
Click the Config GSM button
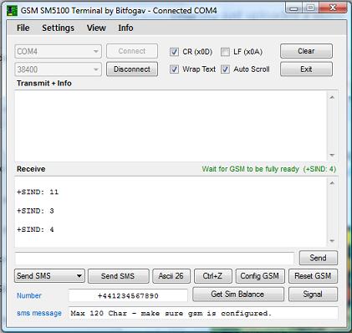[x=260, y=276]
